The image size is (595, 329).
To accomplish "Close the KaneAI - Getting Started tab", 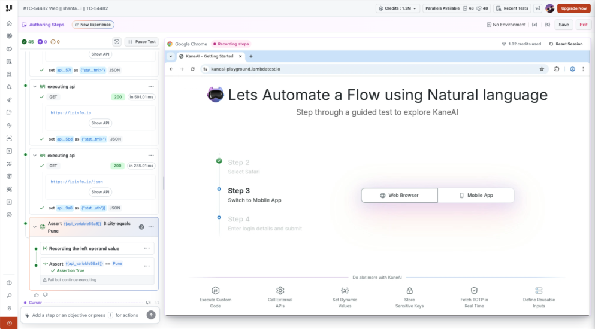I will [x=240, y=56].
